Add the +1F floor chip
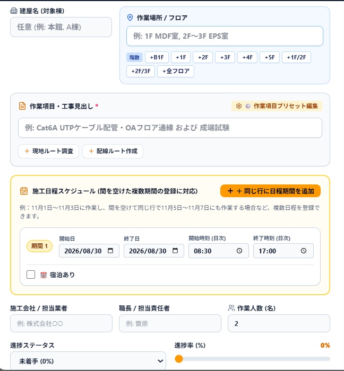The width and height of the screenshot is (344, 371). click(x=181, y=57)
